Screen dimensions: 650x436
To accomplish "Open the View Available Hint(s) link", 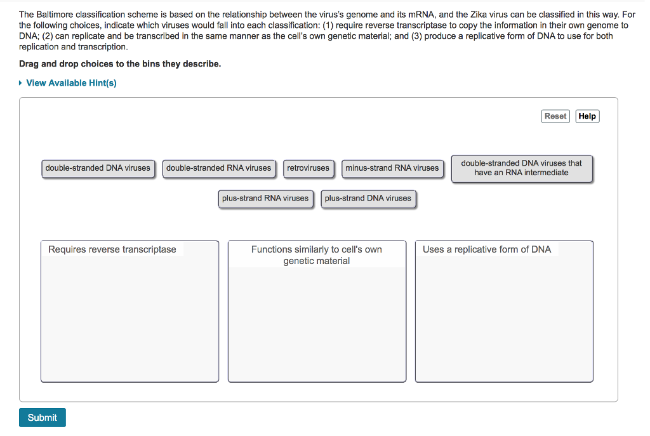I will pos(72,83).
